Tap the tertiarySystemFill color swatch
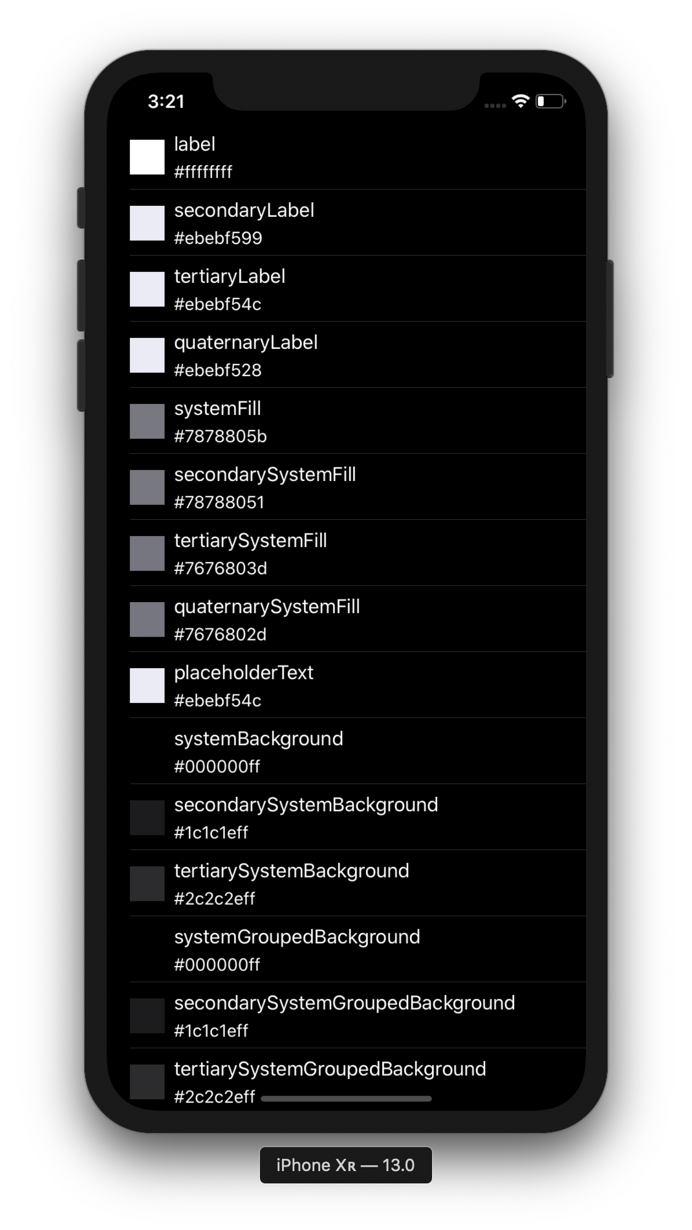Viewport: 692px width, 1230px height. coord(147,552)
